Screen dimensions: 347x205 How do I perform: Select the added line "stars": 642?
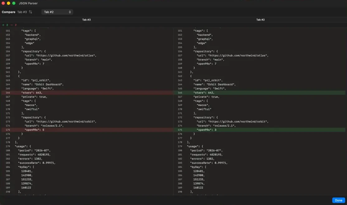point(259,93)
